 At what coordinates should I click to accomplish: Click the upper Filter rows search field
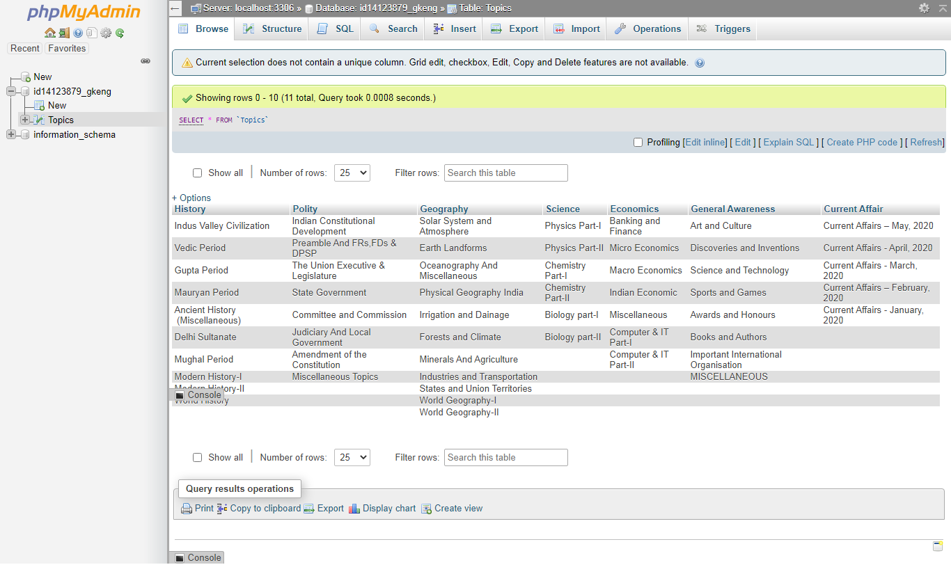click(x=505, y=173)
